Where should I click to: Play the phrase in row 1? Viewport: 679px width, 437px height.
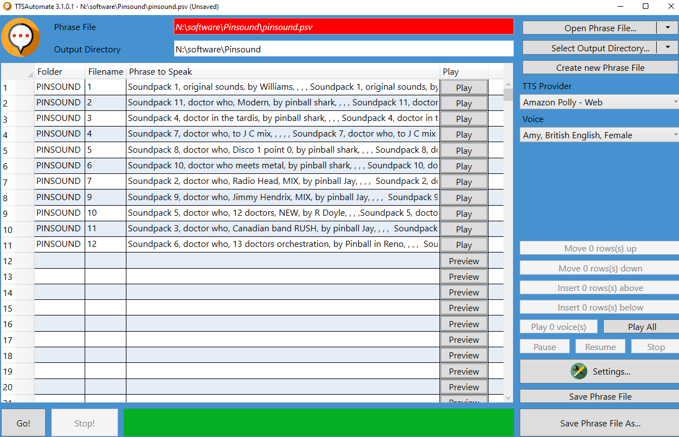pos(463,88)
